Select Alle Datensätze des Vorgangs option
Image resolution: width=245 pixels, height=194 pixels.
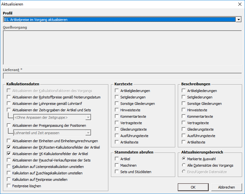click(x=184, y=165)
